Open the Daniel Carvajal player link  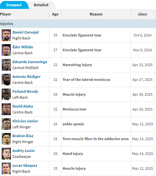[x=25, y=32]
